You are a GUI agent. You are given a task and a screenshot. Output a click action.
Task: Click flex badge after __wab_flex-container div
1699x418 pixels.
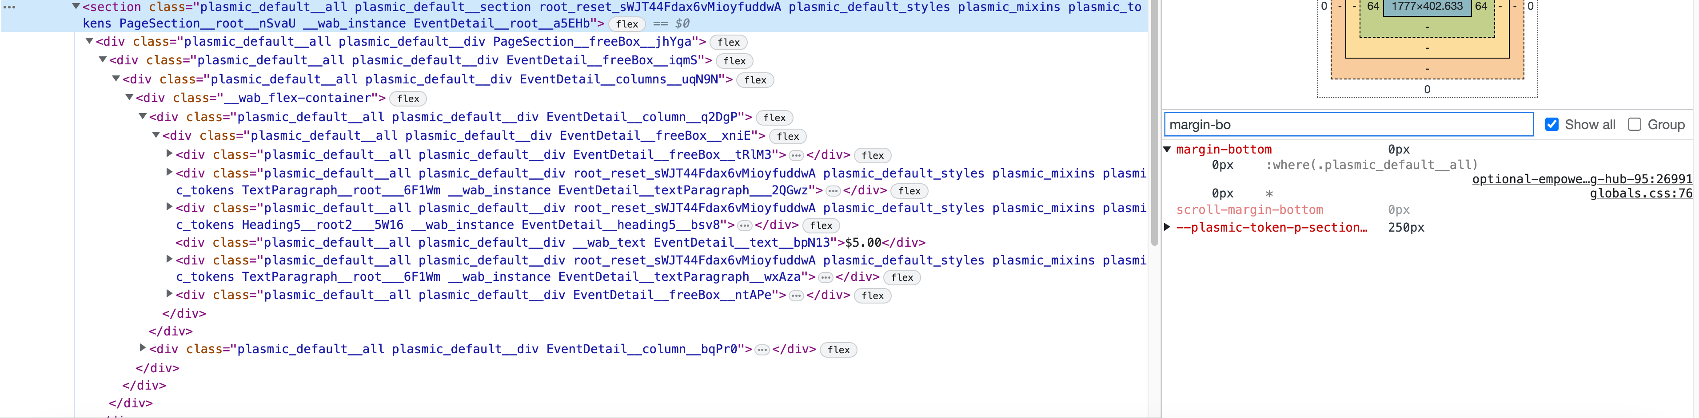tap(407, 99)
